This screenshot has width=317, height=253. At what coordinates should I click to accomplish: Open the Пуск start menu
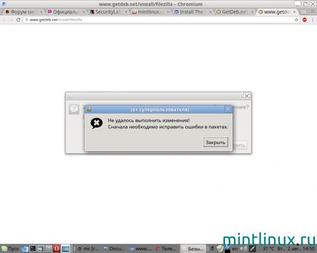click(x=10, y=249)
